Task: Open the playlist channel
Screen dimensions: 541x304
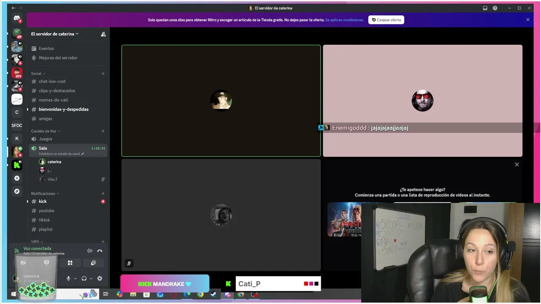Action: (x=68, y=229)
